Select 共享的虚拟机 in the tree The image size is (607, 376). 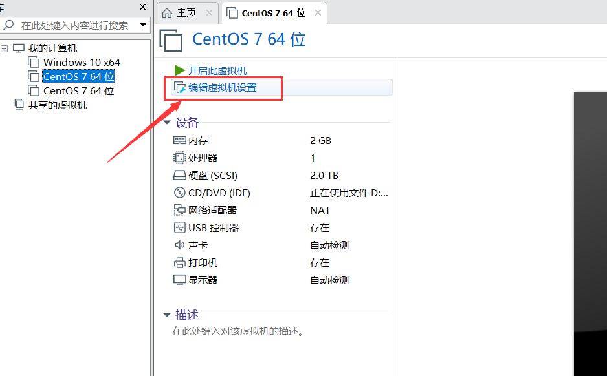pos(58,105)
